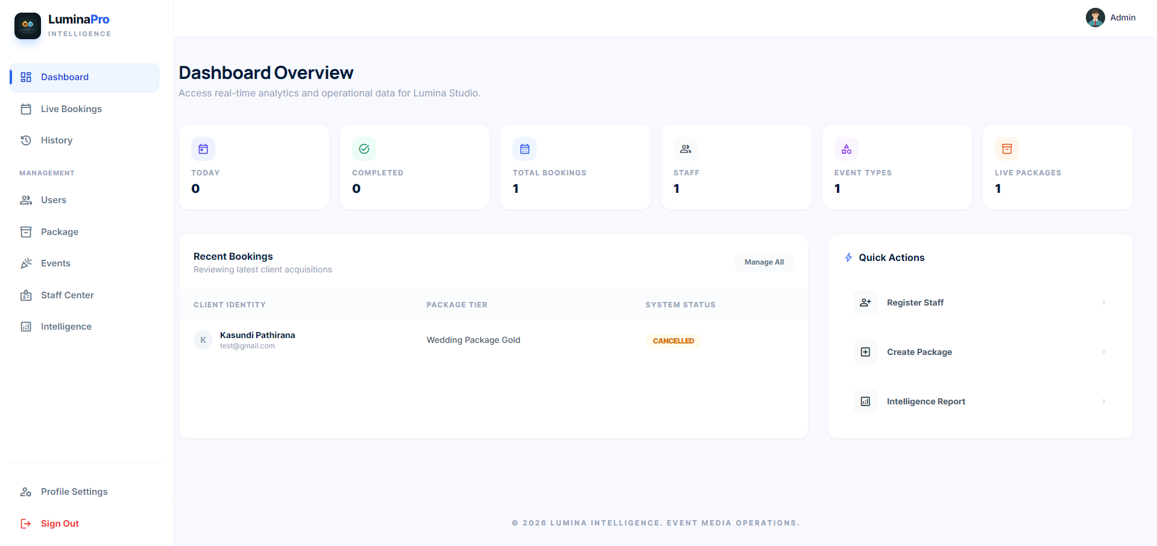
Task: Click the Package box icon in sidebar
Action: pyautogui.click(x=26, y=232)
